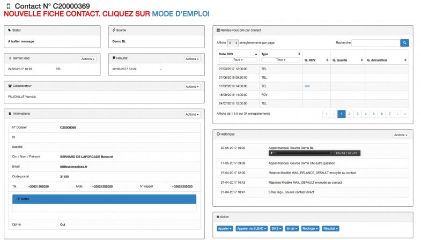Viewport: 421px width, 240px height.
Task: Click the Notes edit pencil icon
Action: click(19, 199)
